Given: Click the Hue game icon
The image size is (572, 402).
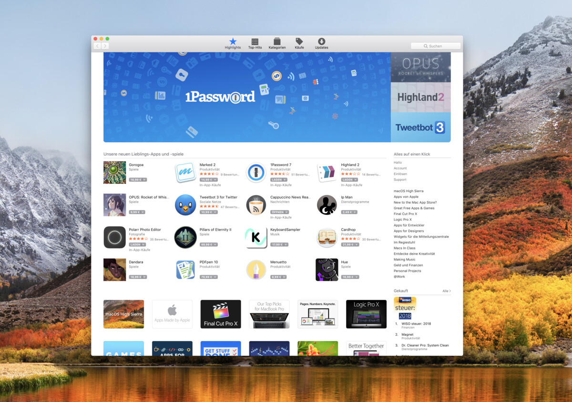Looking at the screenshot, I should coord(327,270).
